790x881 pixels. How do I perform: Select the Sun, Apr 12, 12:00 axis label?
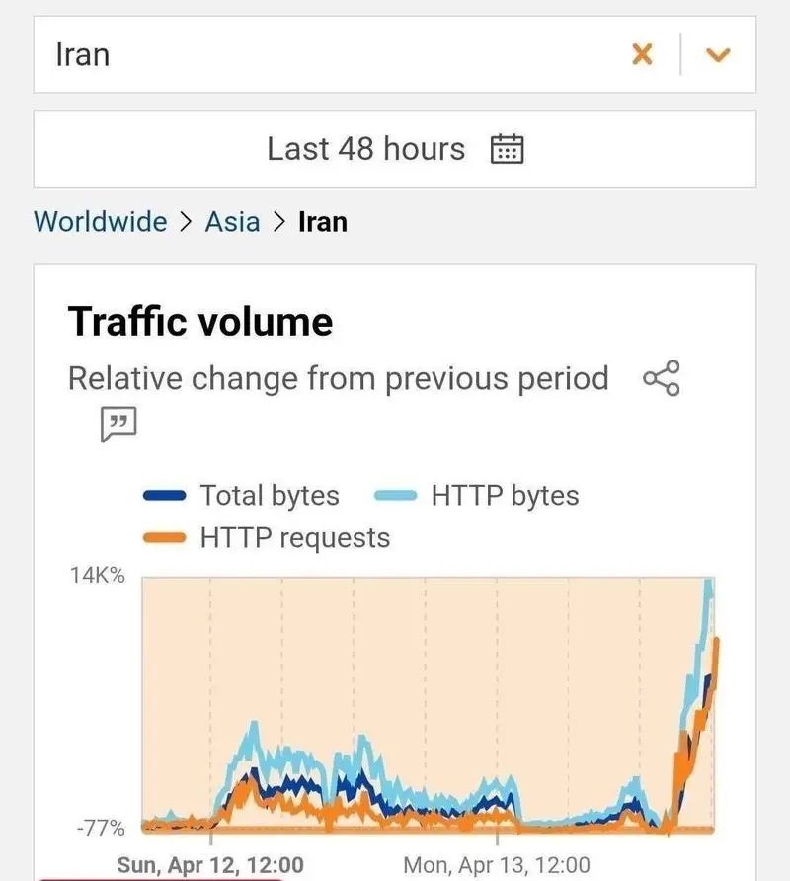210,865
